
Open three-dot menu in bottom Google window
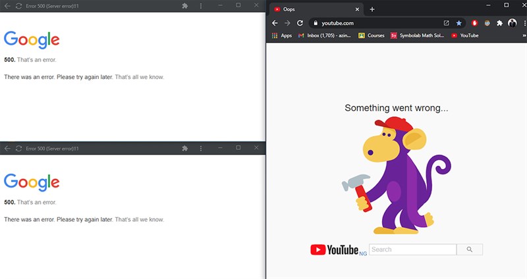201,148
